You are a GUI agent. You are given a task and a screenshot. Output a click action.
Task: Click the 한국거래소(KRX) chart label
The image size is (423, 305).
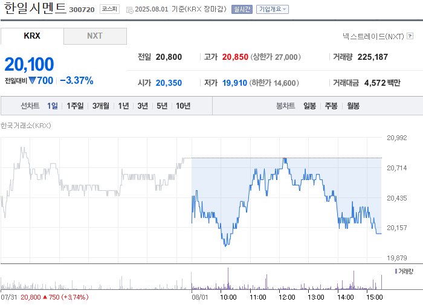coord(26,126)
